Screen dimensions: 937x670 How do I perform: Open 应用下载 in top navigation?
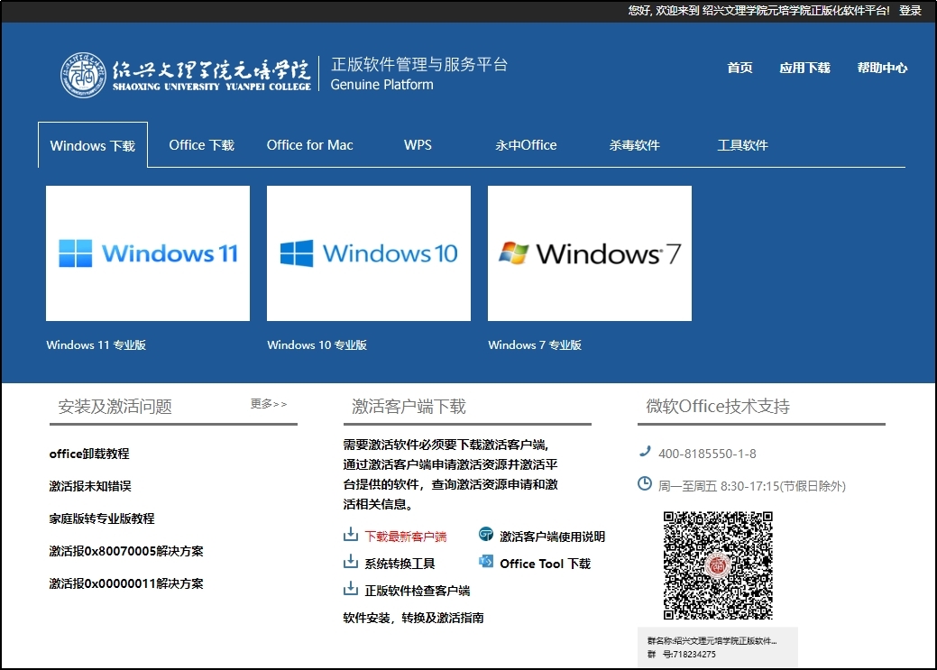coord(804,68)
